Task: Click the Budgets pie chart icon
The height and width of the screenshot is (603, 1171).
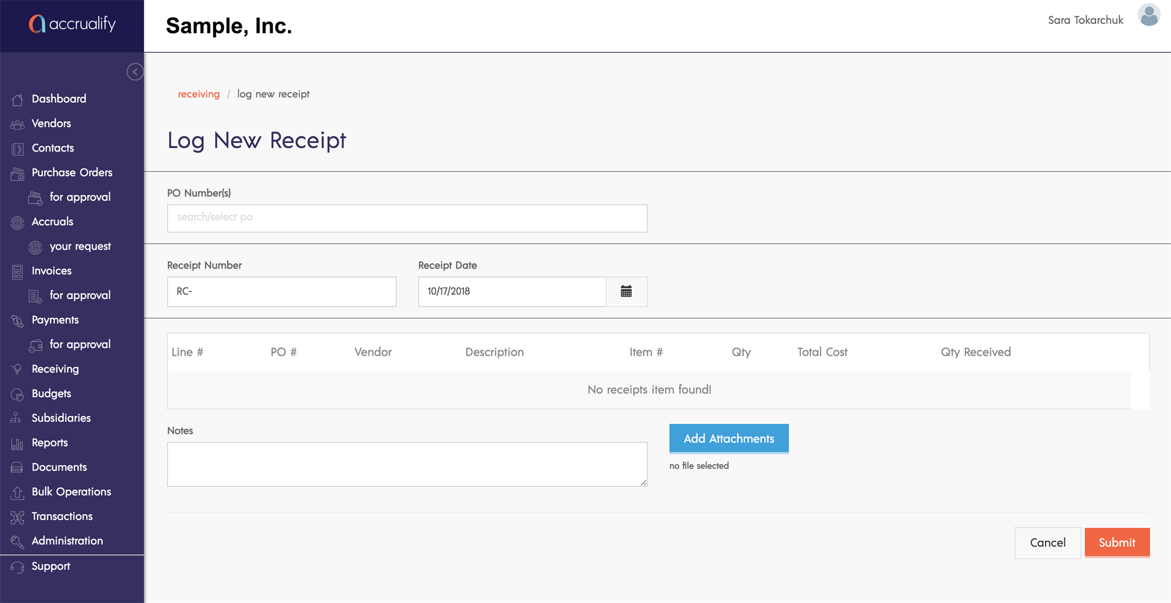Action: [x=17, y=395]
